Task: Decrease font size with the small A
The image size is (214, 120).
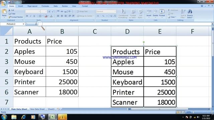Action: tap(53, 12)
